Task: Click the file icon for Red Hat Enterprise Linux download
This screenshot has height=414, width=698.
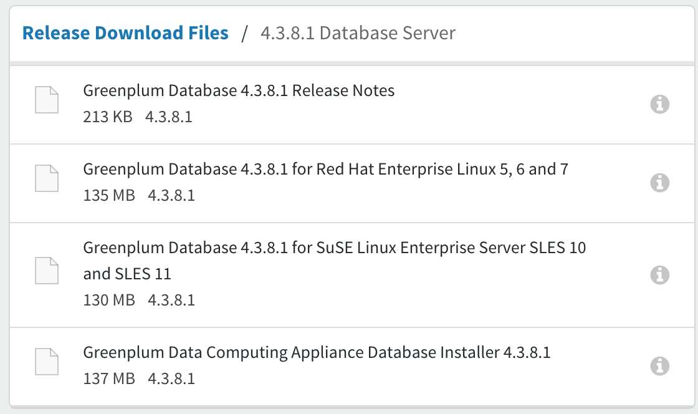Action: 47,178
